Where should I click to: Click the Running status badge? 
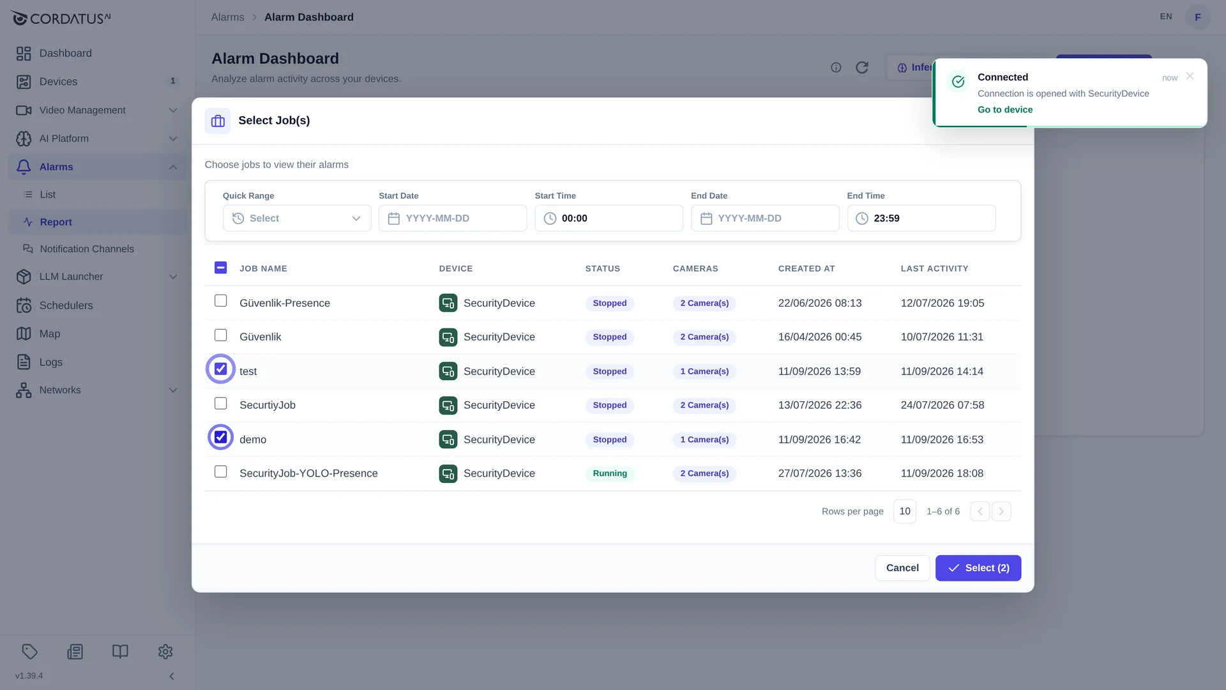(x=610, y=473)
